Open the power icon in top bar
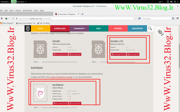 [x=175, y=2]
